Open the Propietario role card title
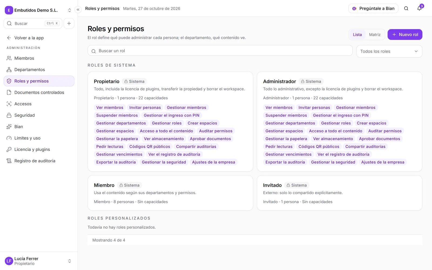 (x=107, y=82)
